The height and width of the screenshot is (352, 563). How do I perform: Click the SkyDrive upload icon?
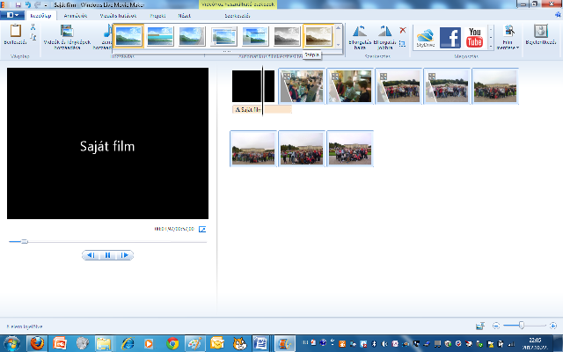click(x=425, y=38)
